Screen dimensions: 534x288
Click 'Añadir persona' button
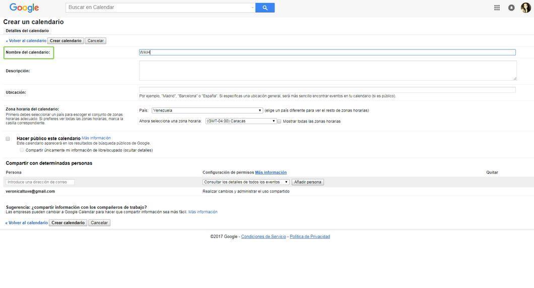click(307, 182)
